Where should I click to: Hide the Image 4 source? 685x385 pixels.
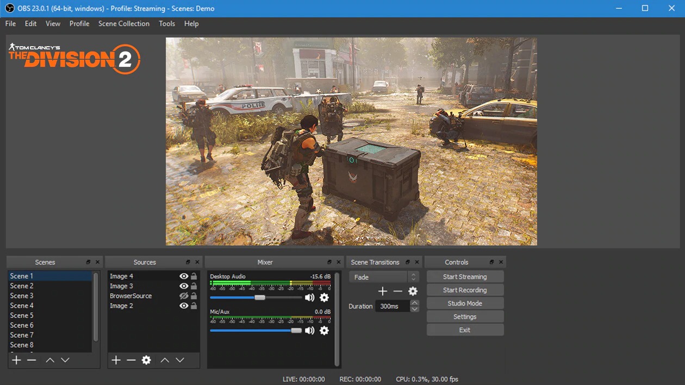point(184,276)
